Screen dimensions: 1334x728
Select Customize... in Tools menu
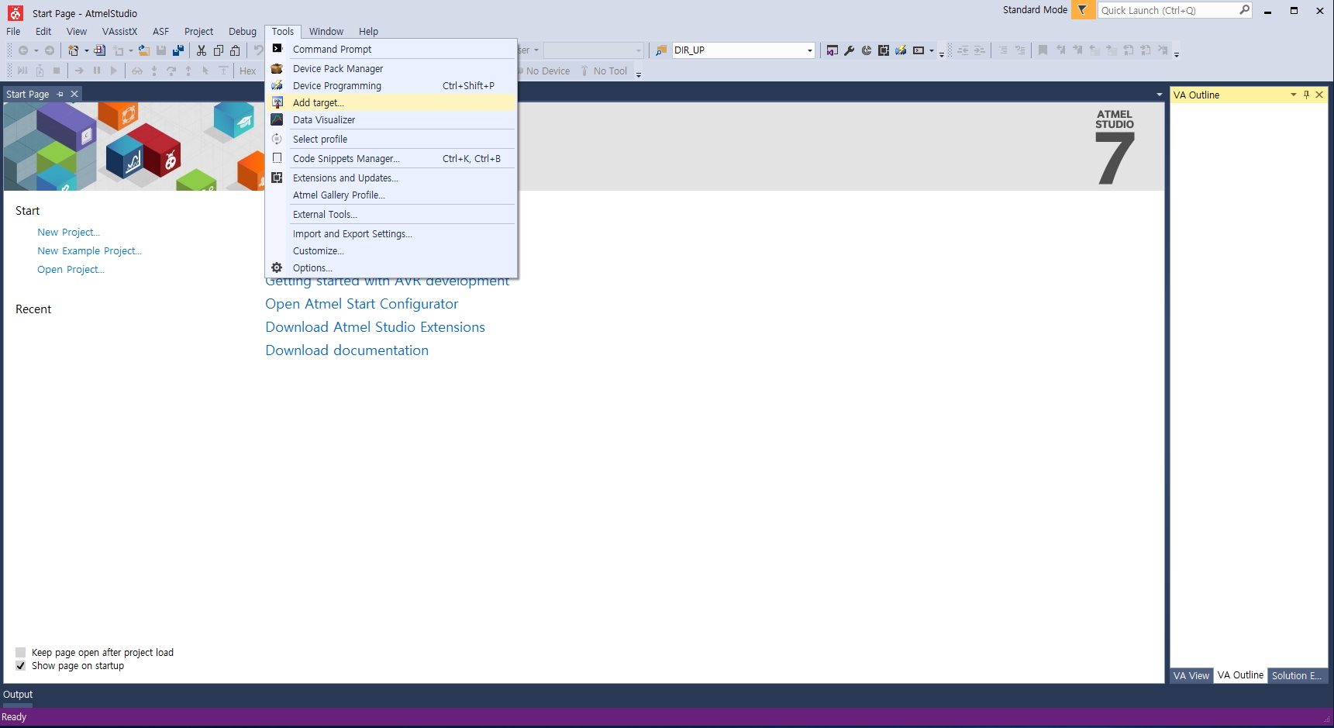click(x=391, y=250)
